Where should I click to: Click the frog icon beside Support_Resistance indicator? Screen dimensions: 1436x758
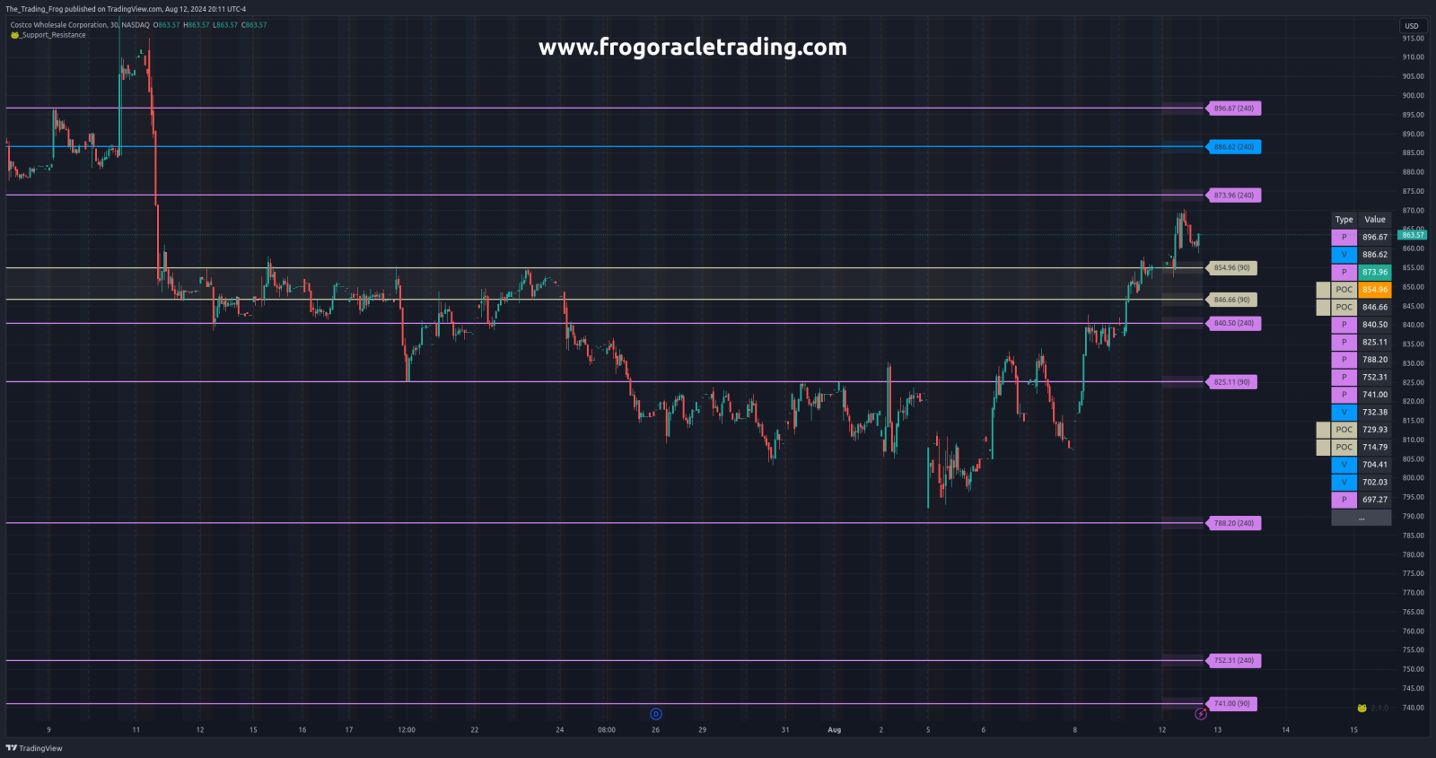14,35
